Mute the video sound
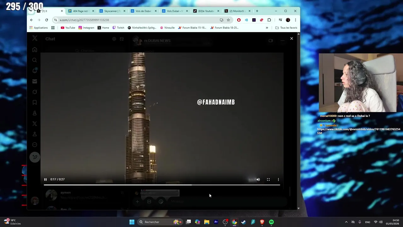This screenshot has width=403, height=227. coord(258,179)
